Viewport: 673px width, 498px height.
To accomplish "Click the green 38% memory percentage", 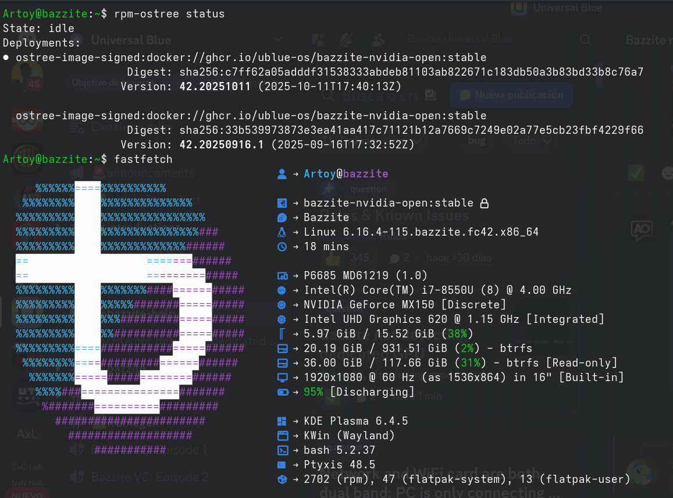I will [x=457, y=334].
